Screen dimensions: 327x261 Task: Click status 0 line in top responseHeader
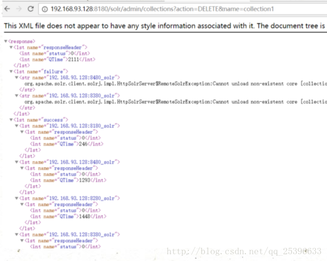point(54,53)
